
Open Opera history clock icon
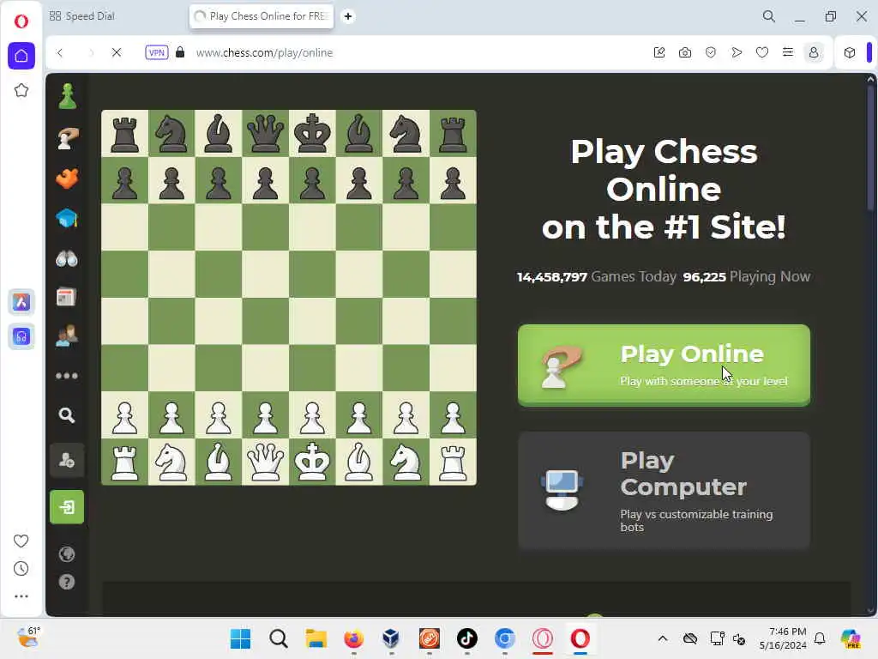click(x=21, y=569)
